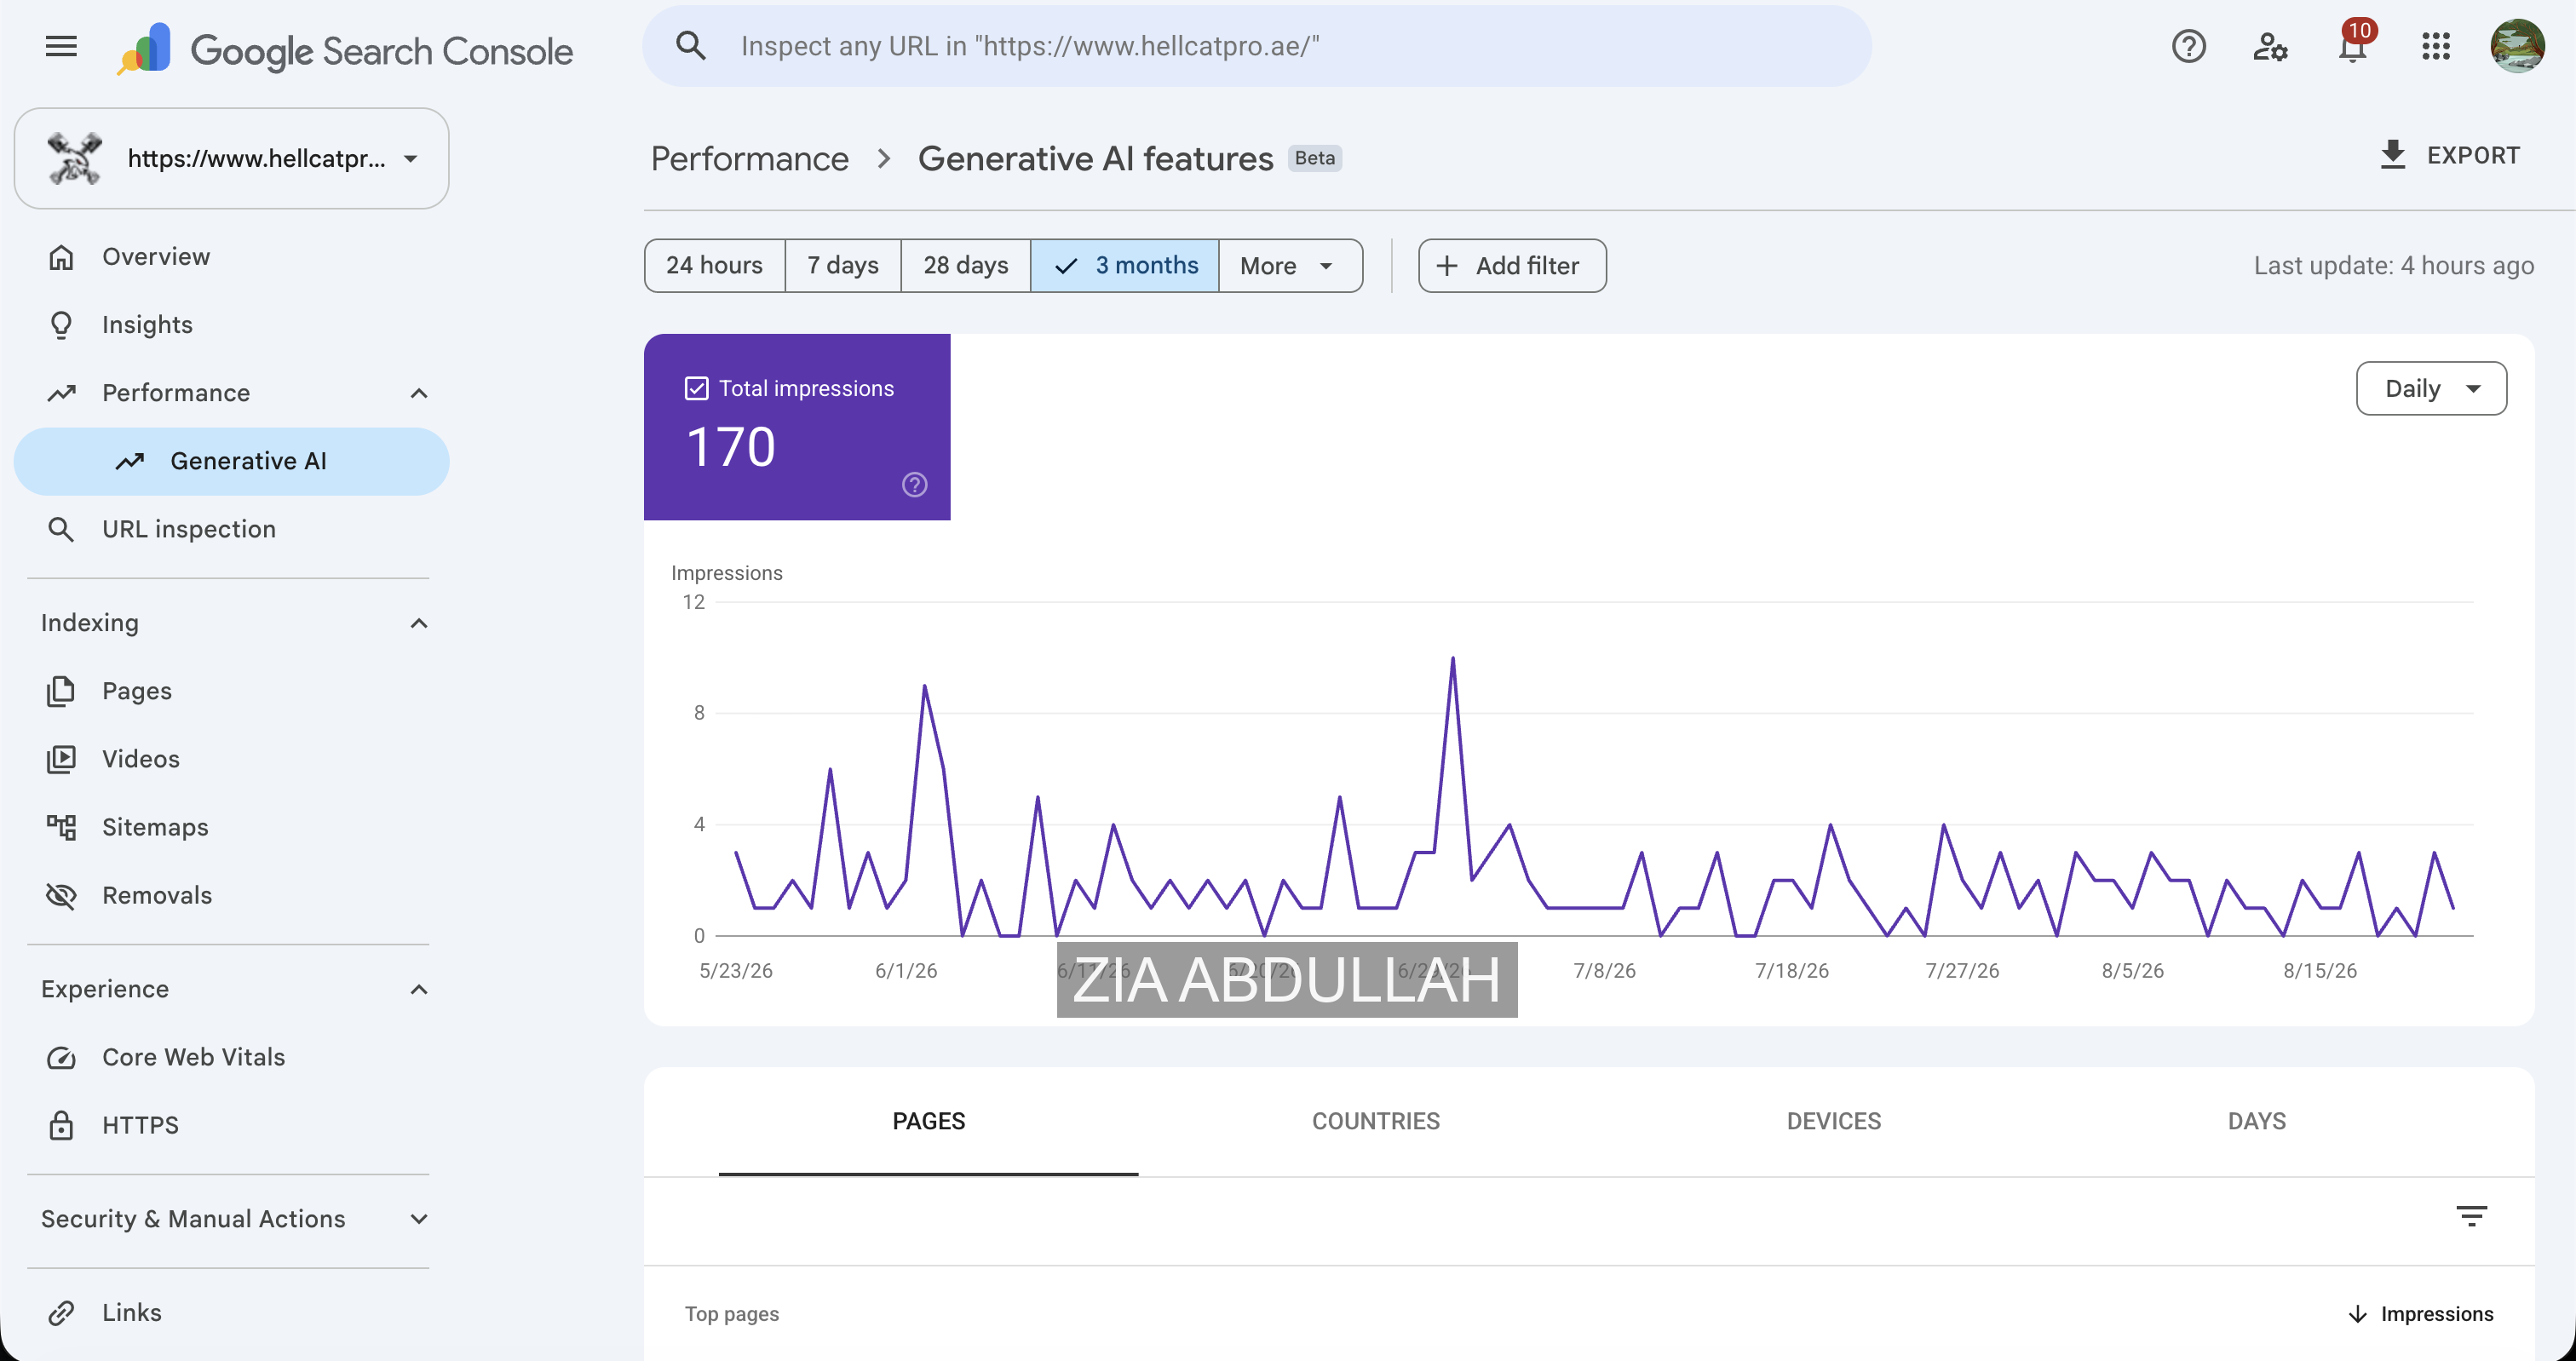Screen dimensions: 2576x1361
Task: Open the More date range dropdown
Action: click(1290, 265)
